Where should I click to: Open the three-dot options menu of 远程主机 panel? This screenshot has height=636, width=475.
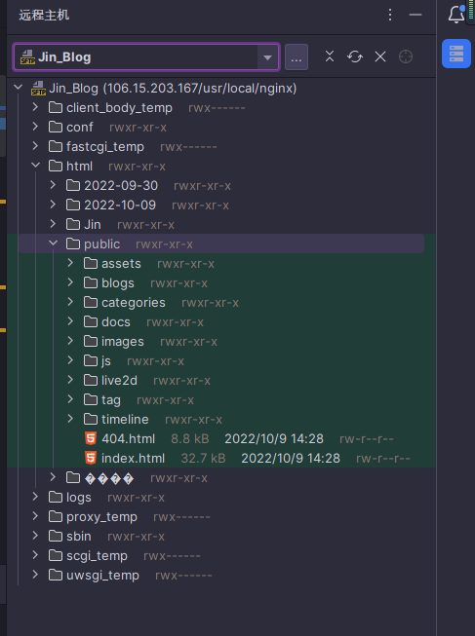point(390,15)
